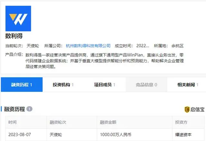The width and height of the screenshot is (206, 141).
Task: Select the 数利得 project name heading
Action: coord(14,36)
